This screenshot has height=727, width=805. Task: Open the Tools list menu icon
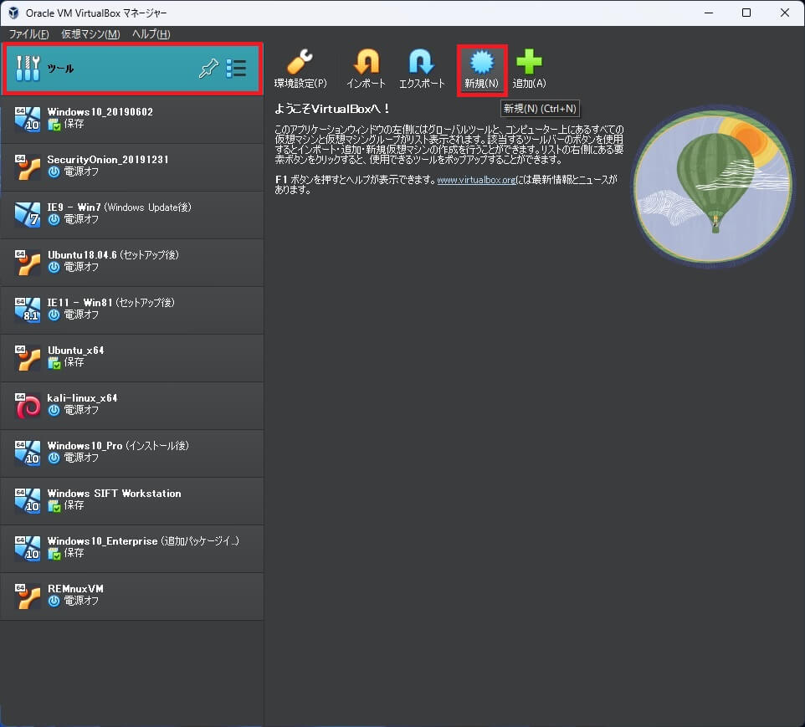236,69
